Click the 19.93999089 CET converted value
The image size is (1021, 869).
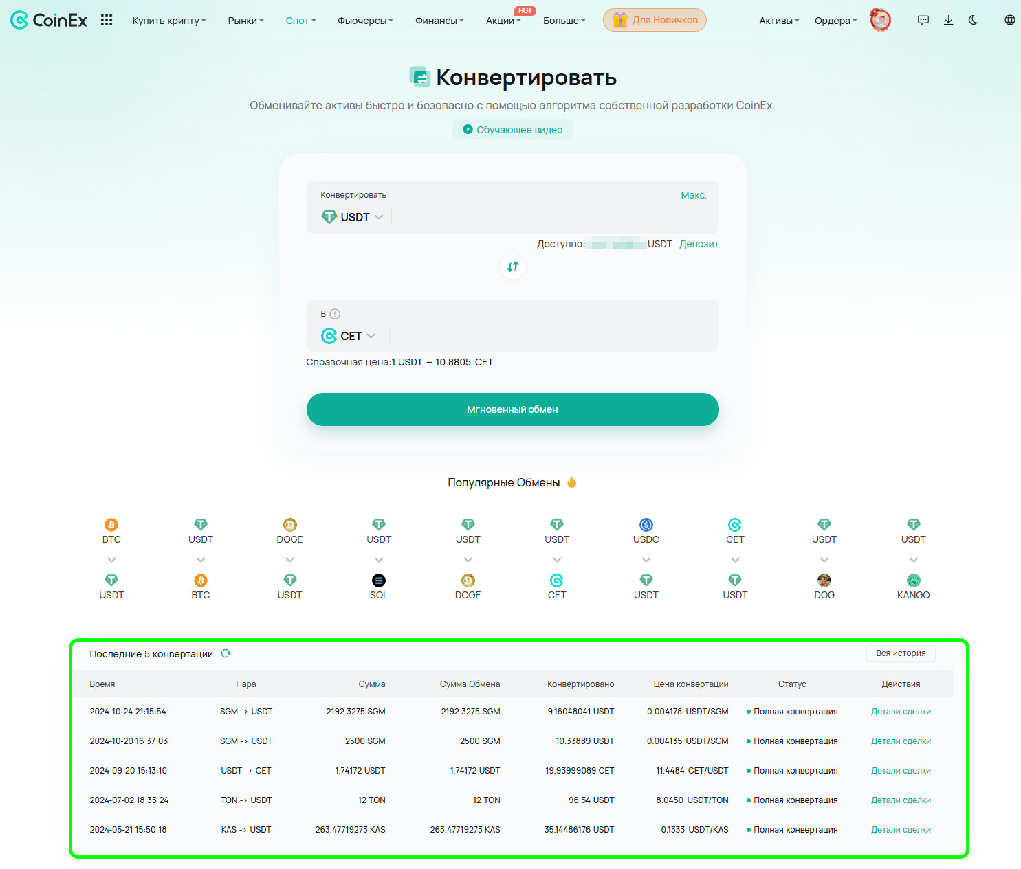(580, 771)
